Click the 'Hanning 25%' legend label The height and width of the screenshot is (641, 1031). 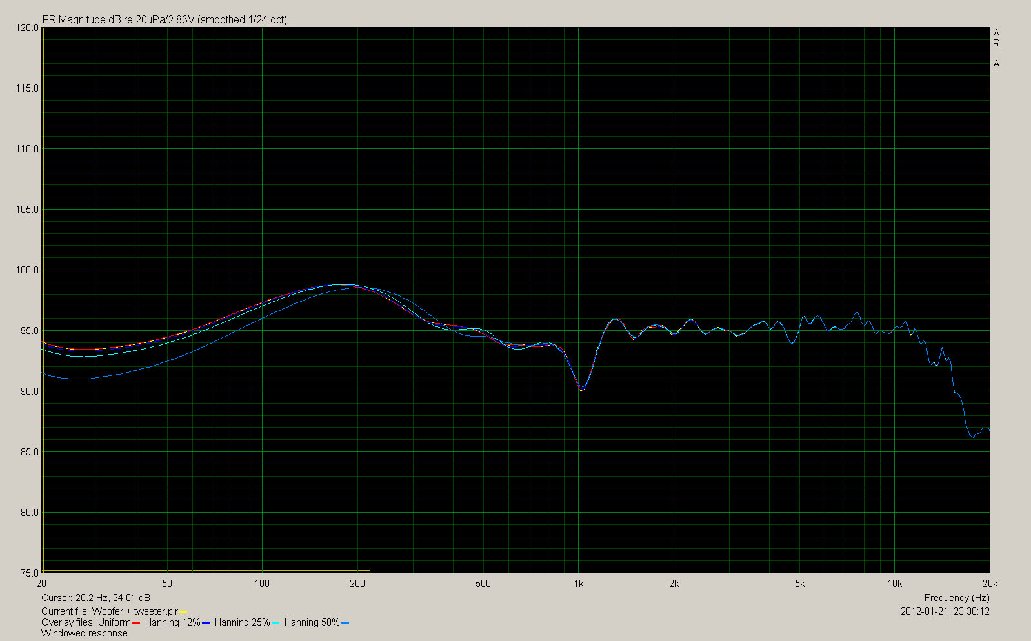(x=243, y=622)
